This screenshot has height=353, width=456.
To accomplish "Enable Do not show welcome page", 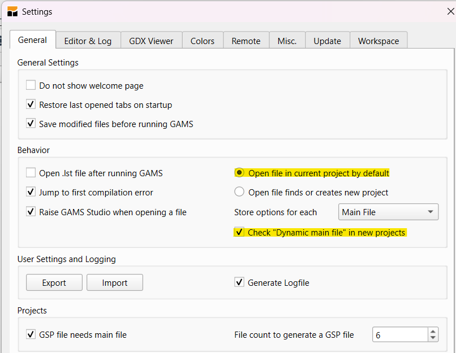I will [31, 86].
